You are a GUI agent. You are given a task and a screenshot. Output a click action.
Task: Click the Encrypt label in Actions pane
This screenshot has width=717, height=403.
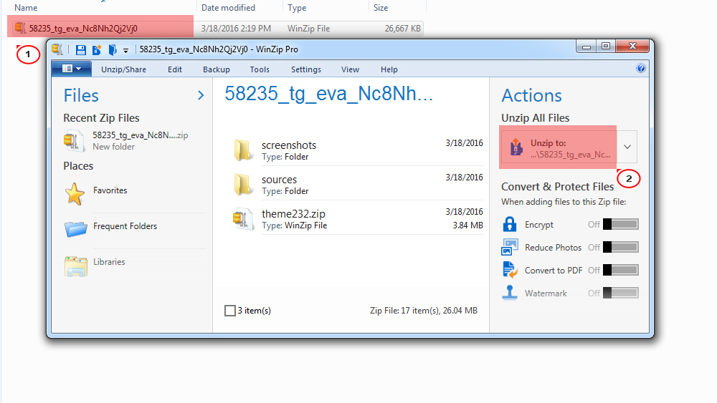pyautogui.click(x=539, y=225)
